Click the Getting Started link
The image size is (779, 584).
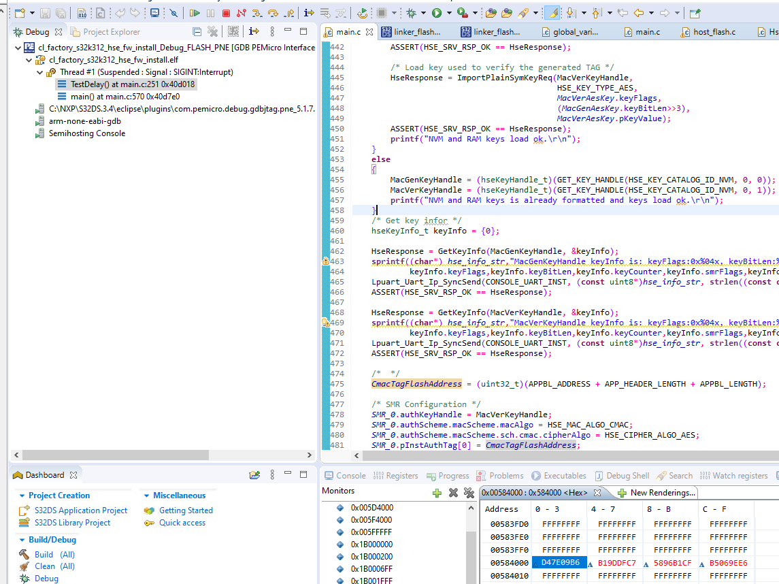click(186, 510)
